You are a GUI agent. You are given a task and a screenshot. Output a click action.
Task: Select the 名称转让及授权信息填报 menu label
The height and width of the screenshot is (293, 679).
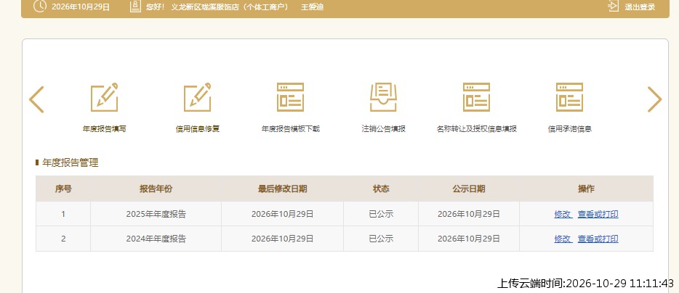[476, 129]
